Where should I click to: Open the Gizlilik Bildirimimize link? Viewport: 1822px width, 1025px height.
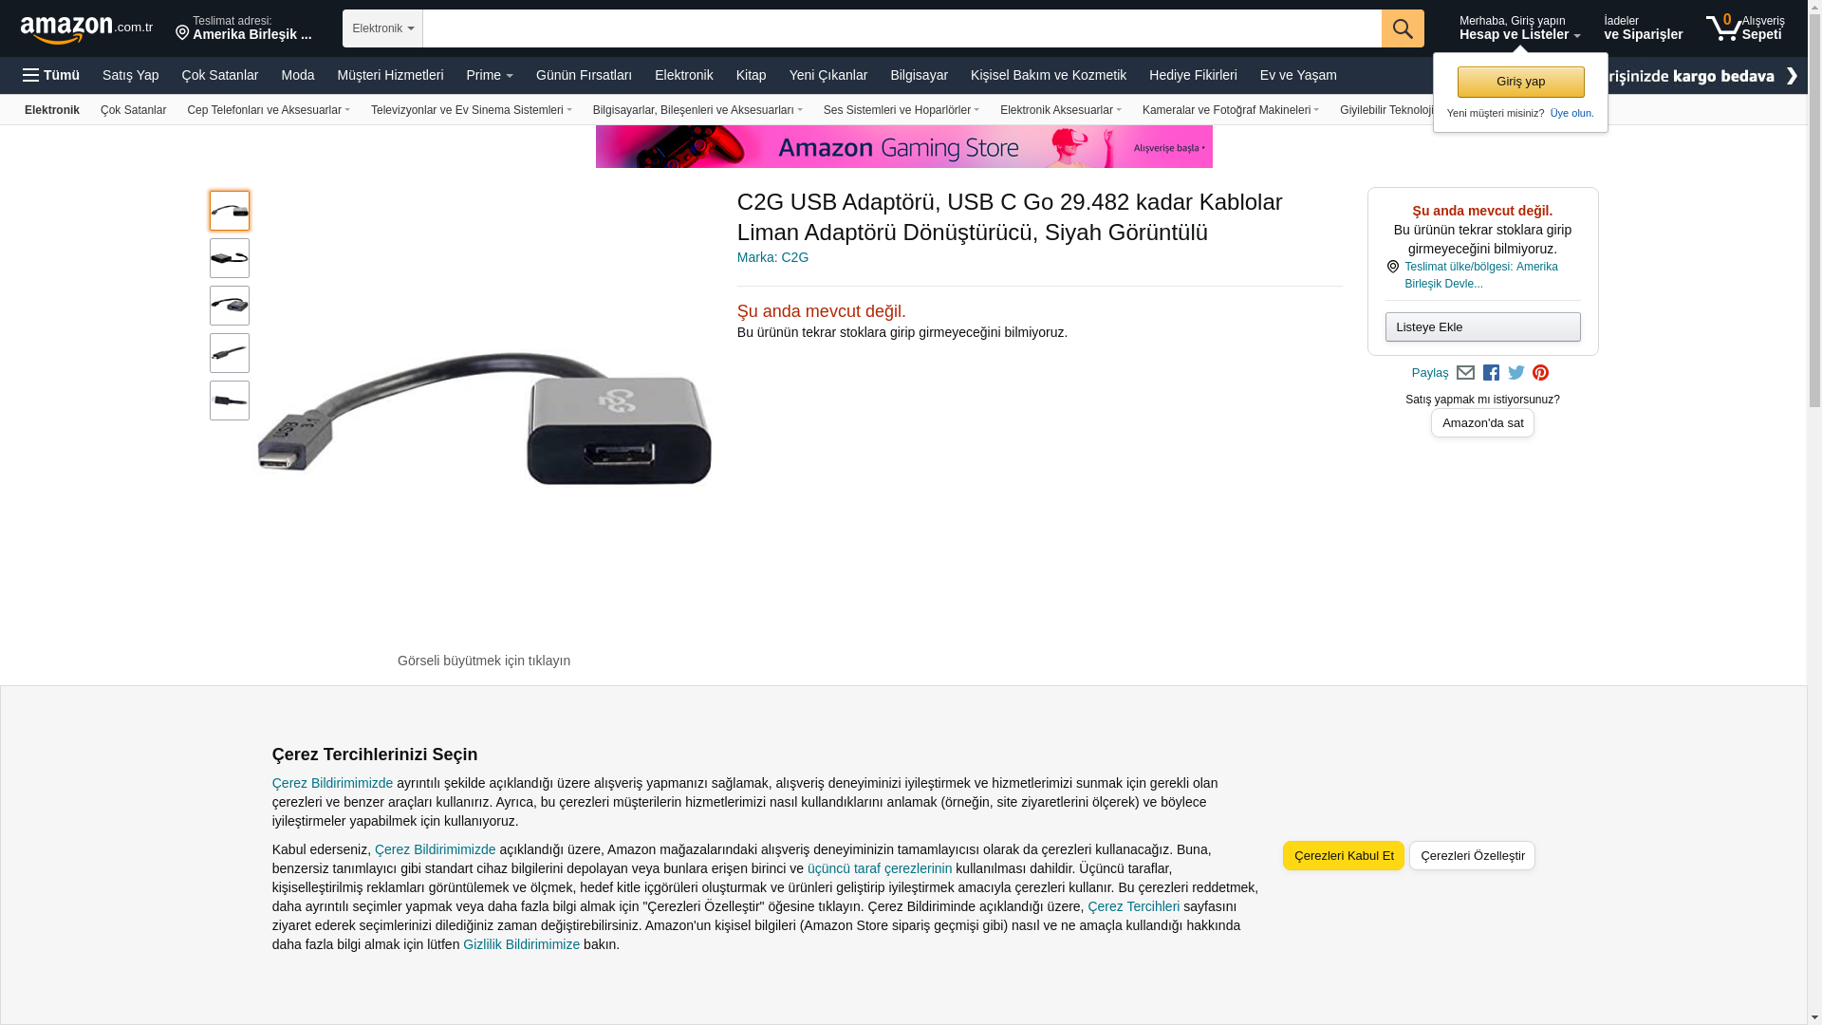(x=521, y=944)
